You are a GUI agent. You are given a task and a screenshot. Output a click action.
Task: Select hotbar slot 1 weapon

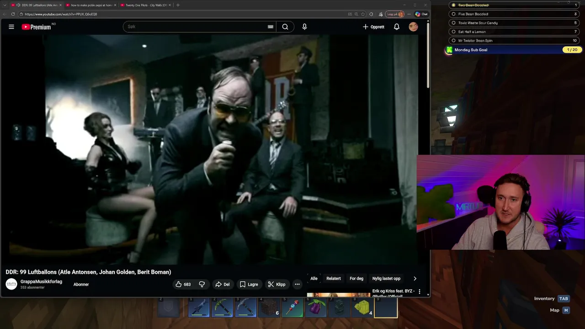(199, 308)
